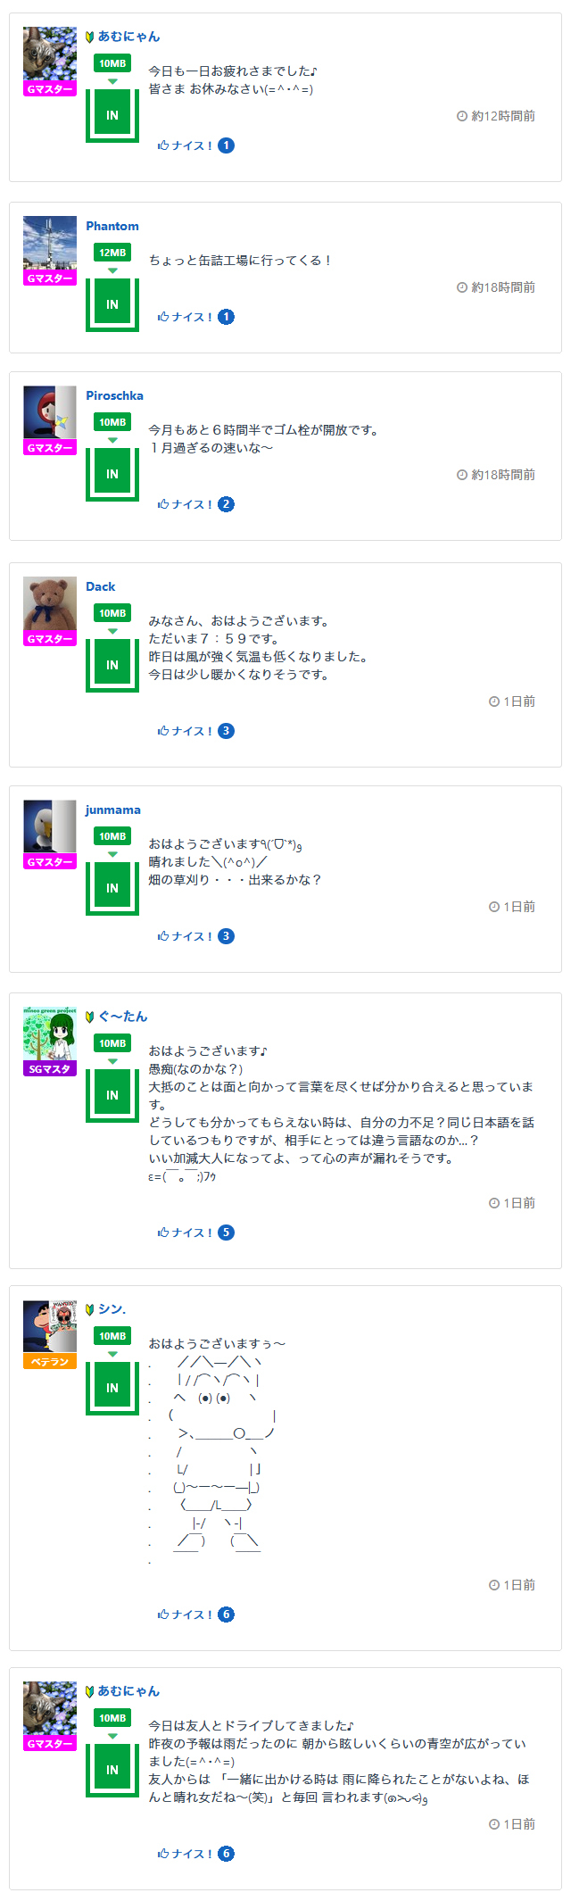The width and height of the screenshot is (571, 1901).
Task: Click the 約12時間前 timestamp on the top post
Action: pyautogui.click(x=502, y=116)
